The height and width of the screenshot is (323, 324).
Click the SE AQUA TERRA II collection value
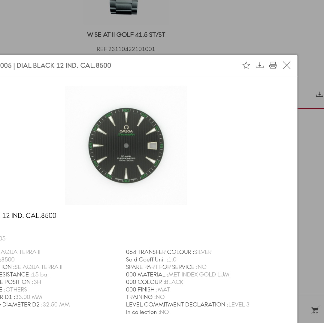point(38,267)
